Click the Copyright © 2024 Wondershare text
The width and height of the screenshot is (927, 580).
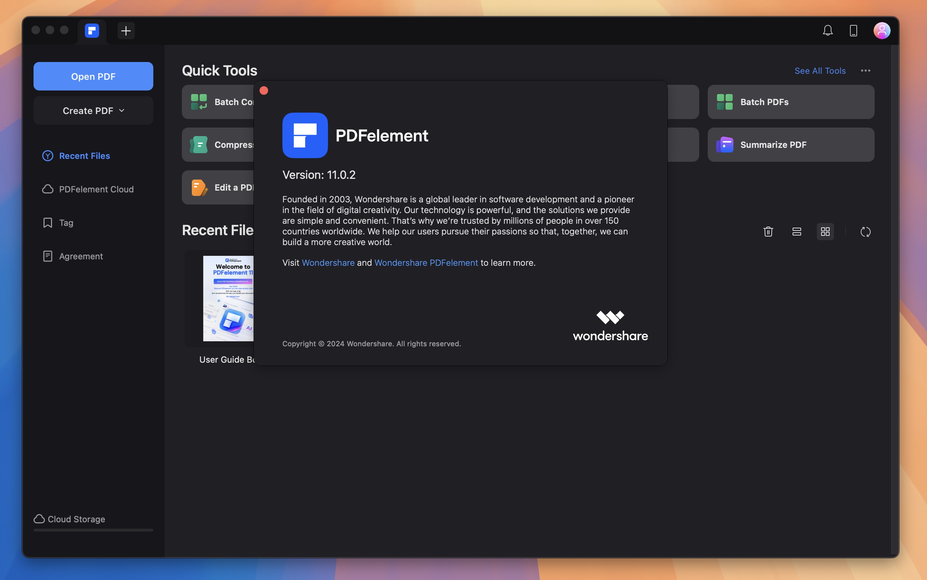tap(372, 344)
